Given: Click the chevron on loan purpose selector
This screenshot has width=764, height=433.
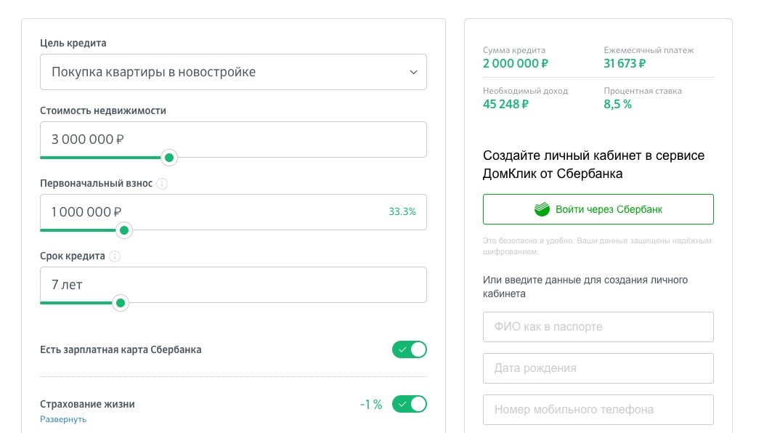Looking at the screenshot, I should 413,72.
